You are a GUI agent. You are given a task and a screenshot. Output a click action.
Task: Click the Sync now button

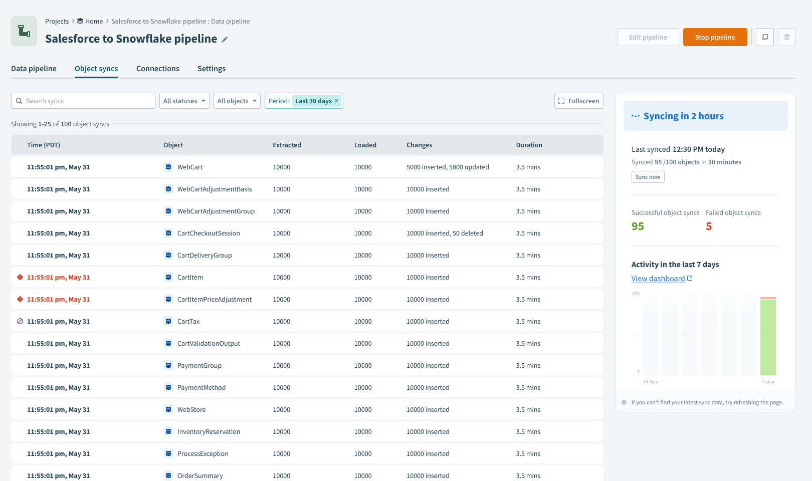pyautogui.click(x=648, y=177)
